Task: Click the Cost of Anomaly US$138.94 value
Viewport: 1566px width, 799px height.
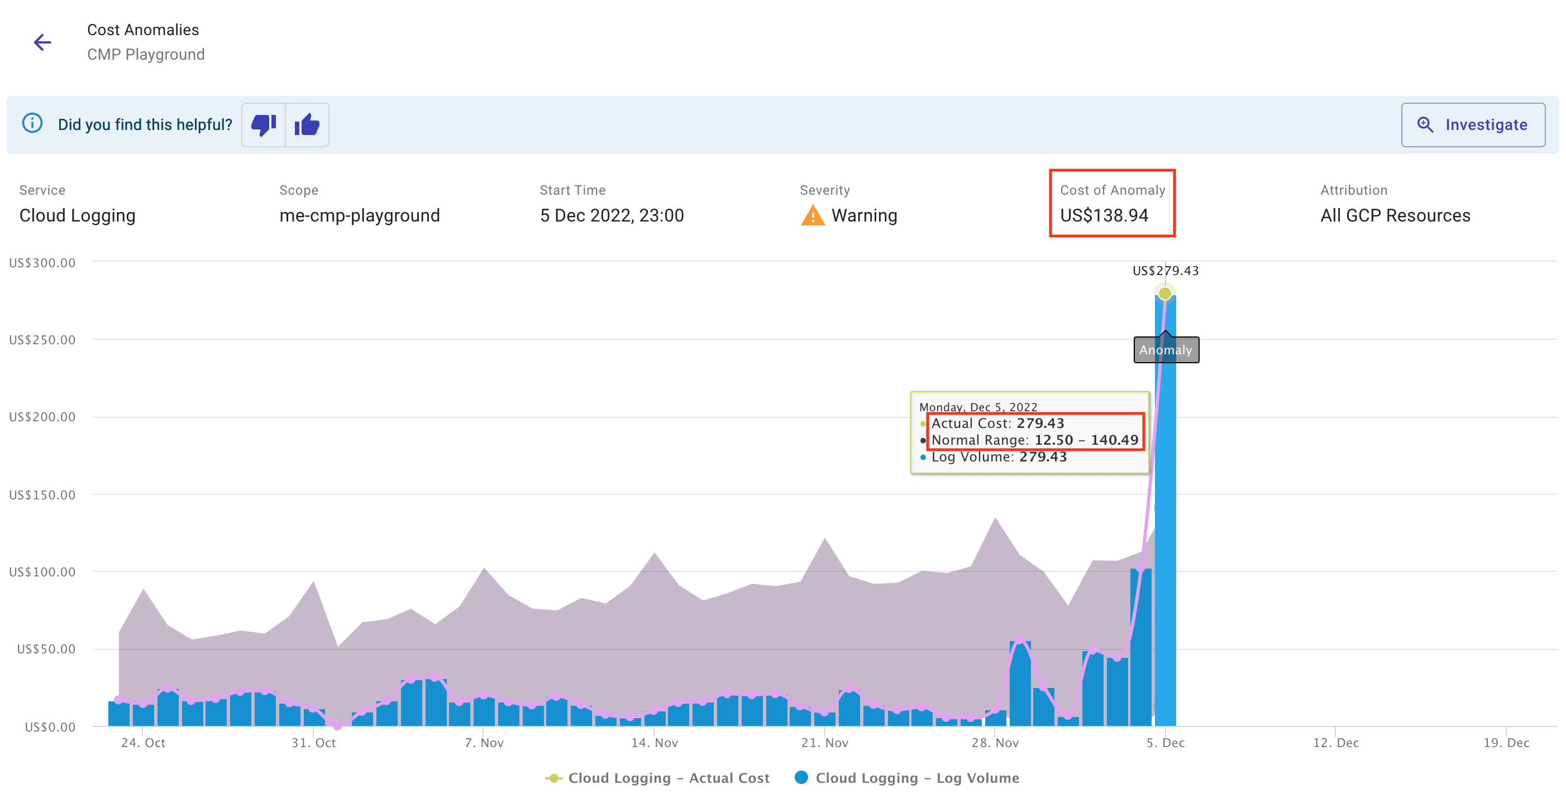Action: tap(1104, 215)
